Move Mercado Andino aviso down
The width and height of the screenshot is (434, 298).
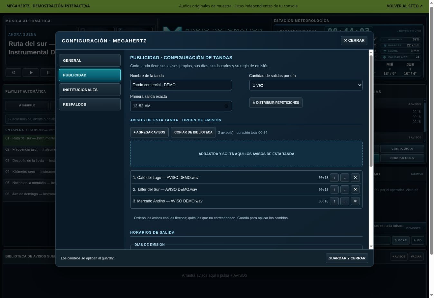(345, 201)
